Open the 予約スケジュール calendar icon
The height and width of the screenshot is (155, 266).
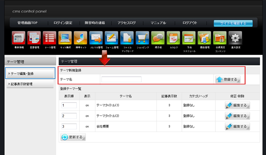189,38
